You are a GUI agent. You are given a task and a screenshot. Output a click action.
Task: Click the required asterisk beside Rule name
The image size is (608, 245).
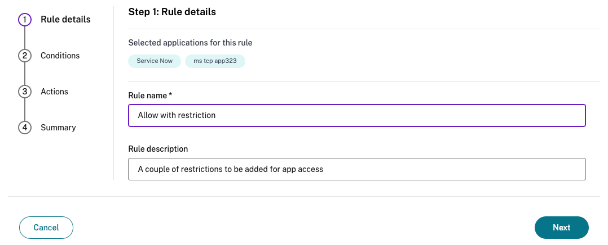click(x=170, y=96)
